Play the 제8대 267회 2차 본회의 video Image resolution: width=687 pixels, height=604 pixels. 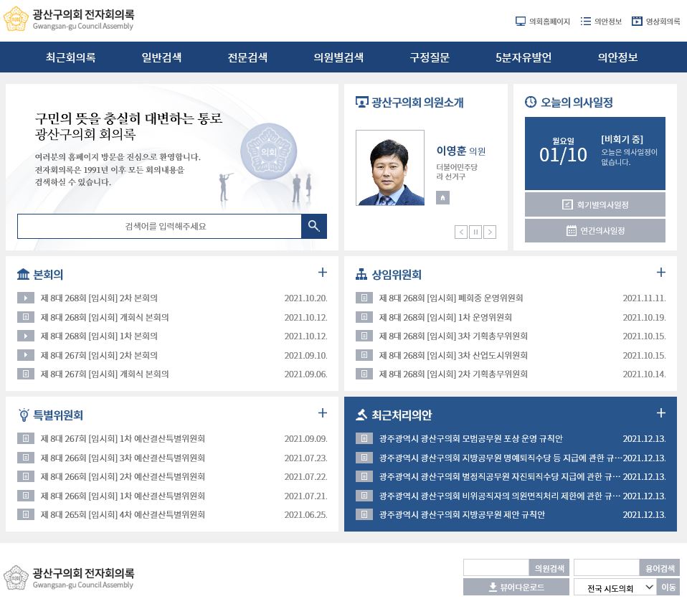point(26,355)
